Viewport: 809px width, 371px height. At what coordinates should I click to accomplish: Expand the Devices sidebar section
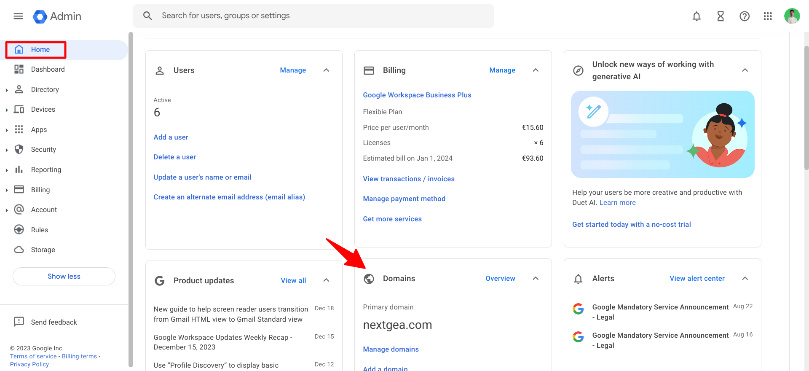click(x=7, y=110)
